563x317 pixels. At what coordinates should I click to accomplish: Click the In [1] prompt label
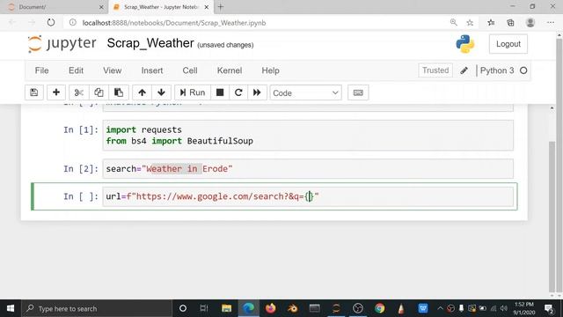click(81, 129)
